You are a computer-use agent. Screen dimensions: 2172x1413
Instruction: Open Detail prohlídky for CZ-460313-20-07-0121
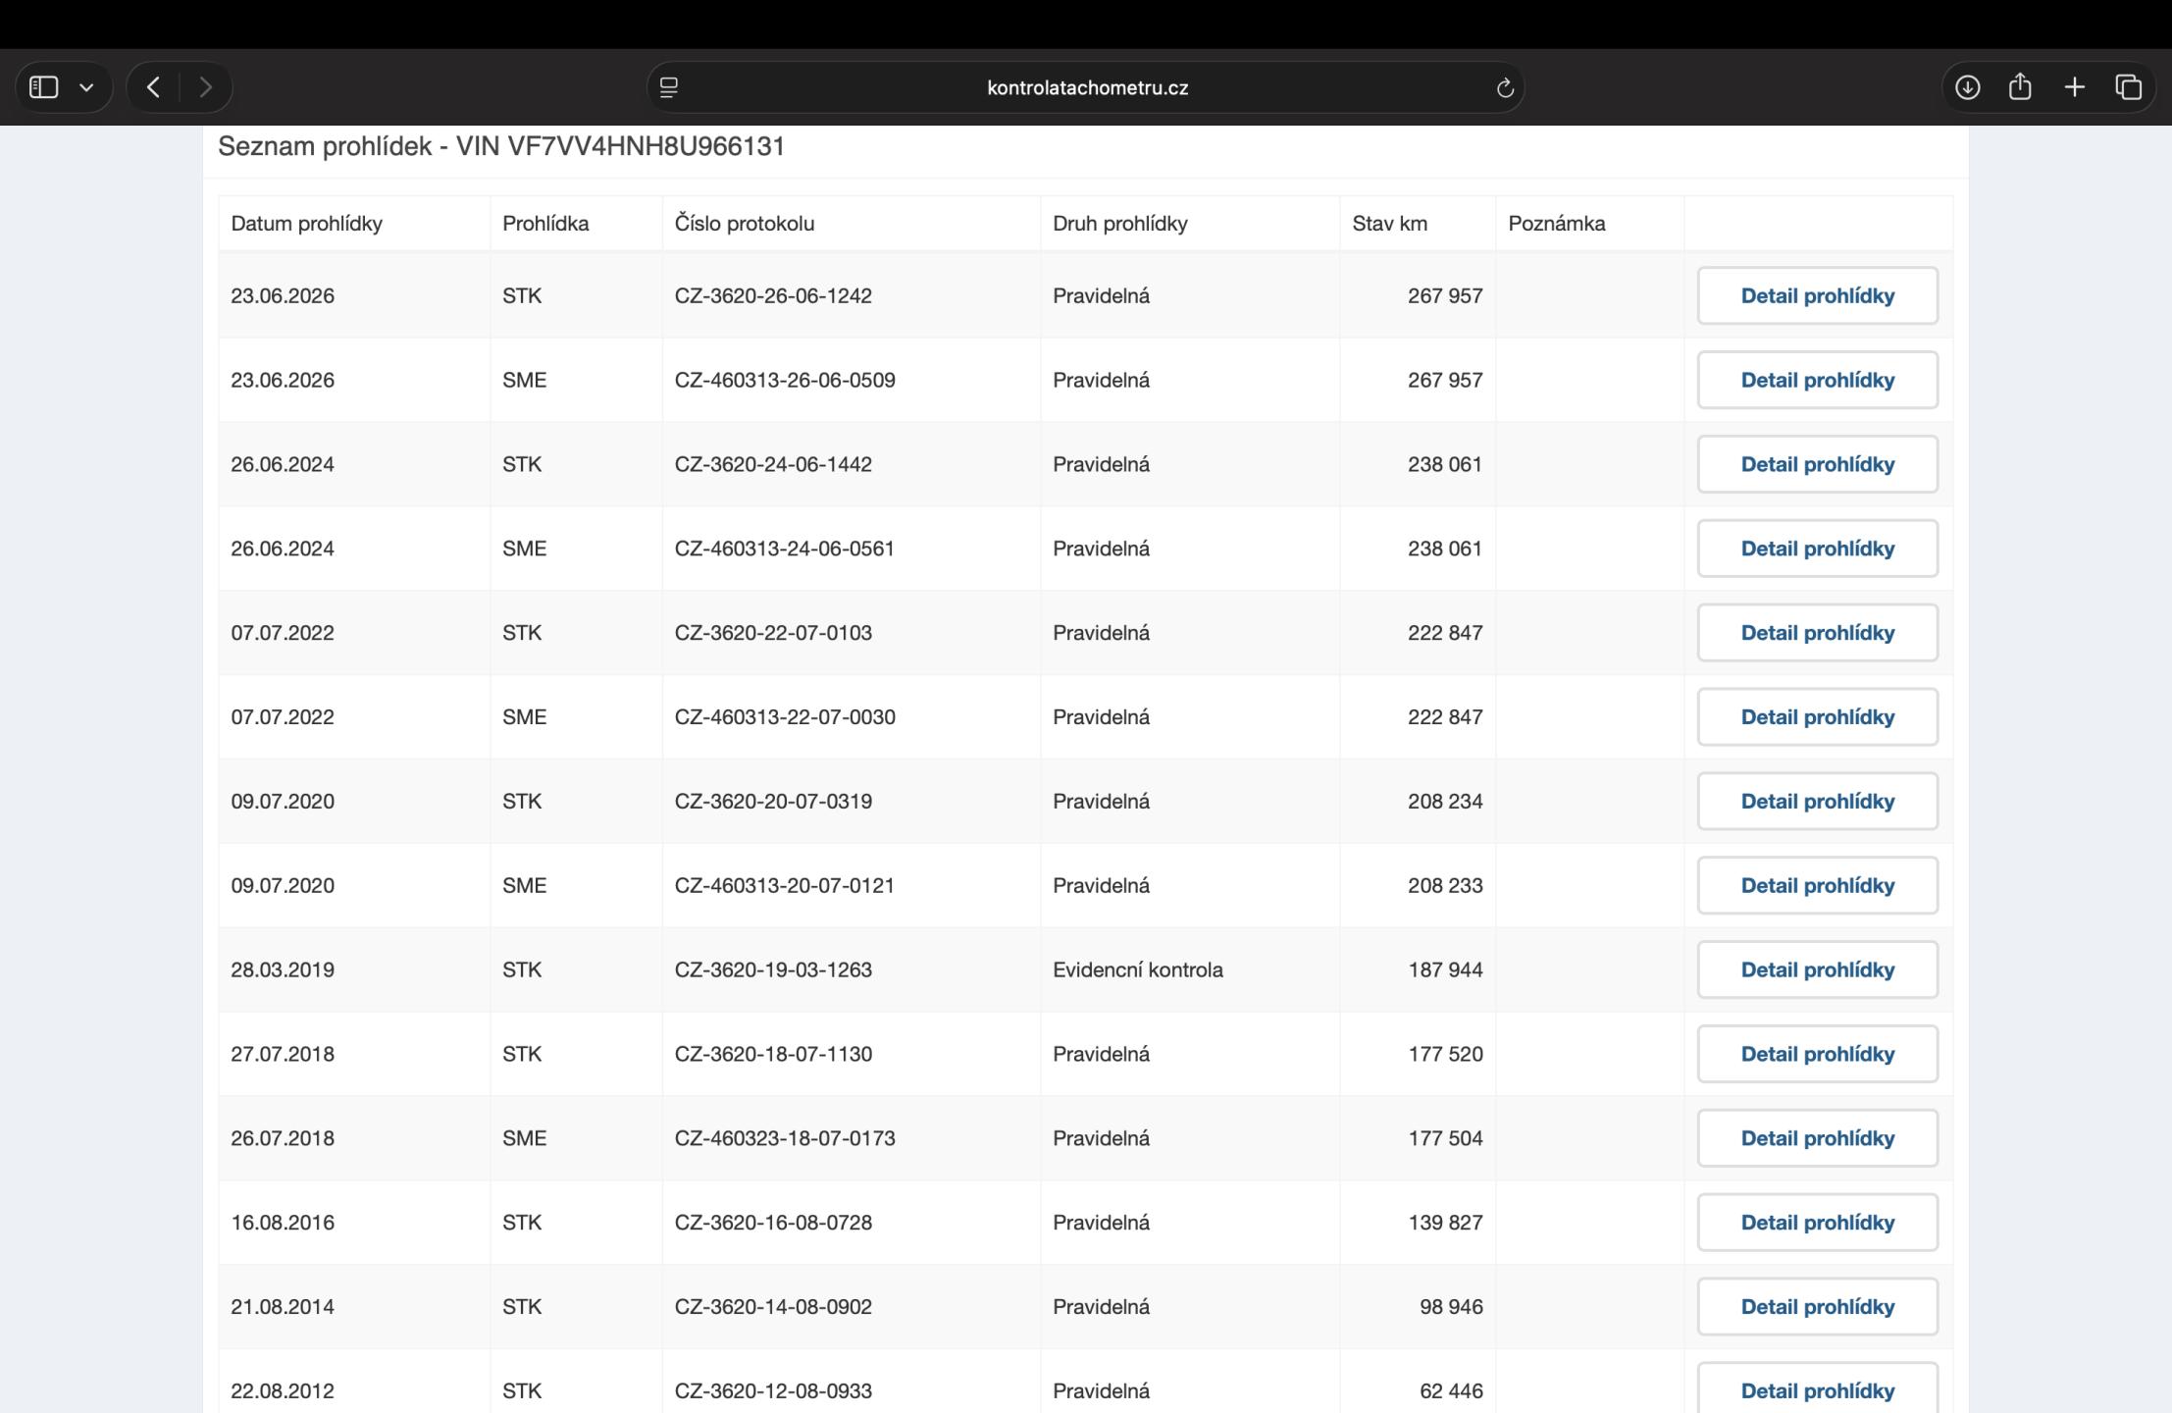(1818, 886)
